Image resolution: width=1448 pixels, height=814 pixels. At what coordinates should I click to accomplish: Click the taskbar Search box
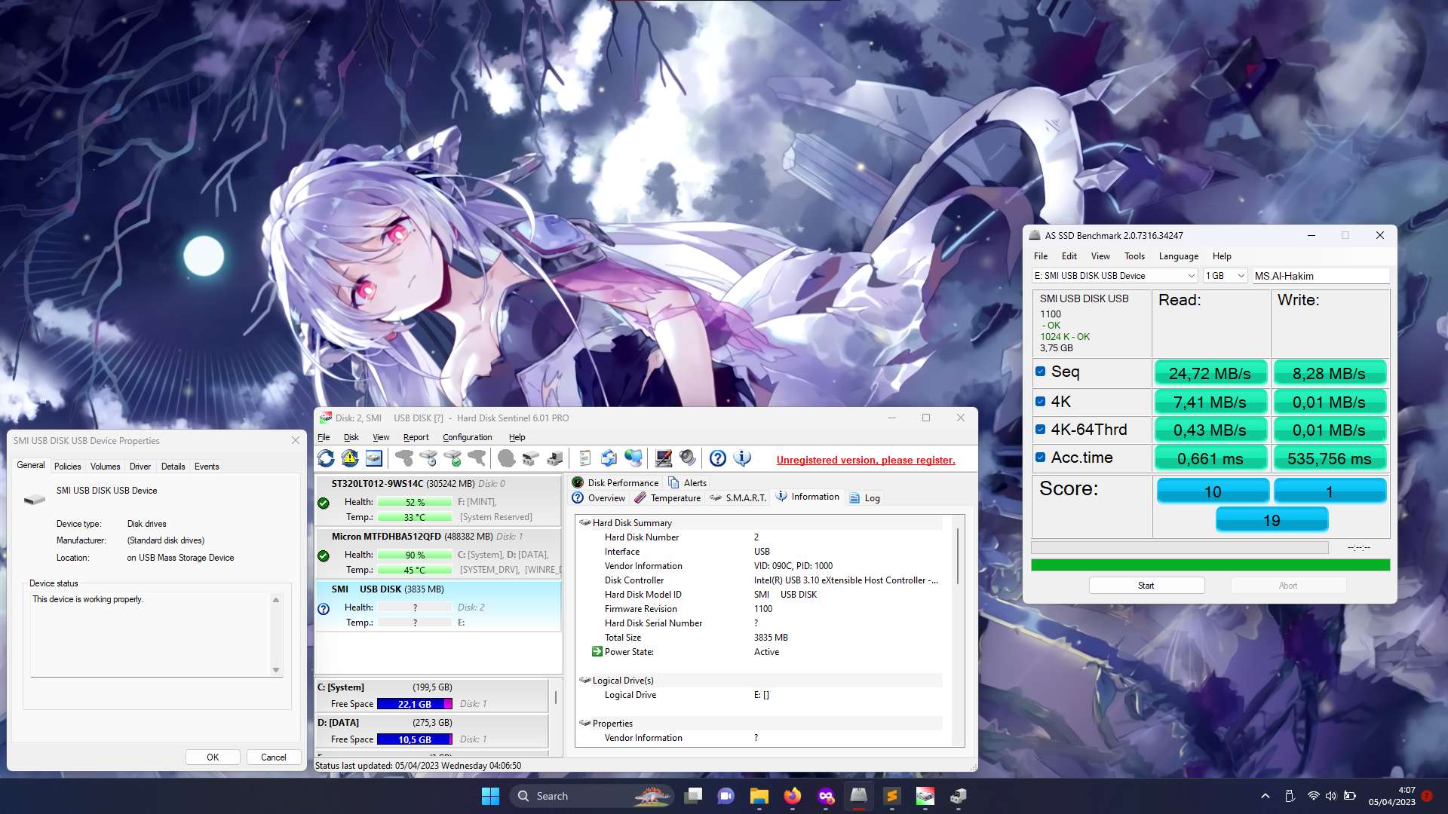tap(591, 796)
